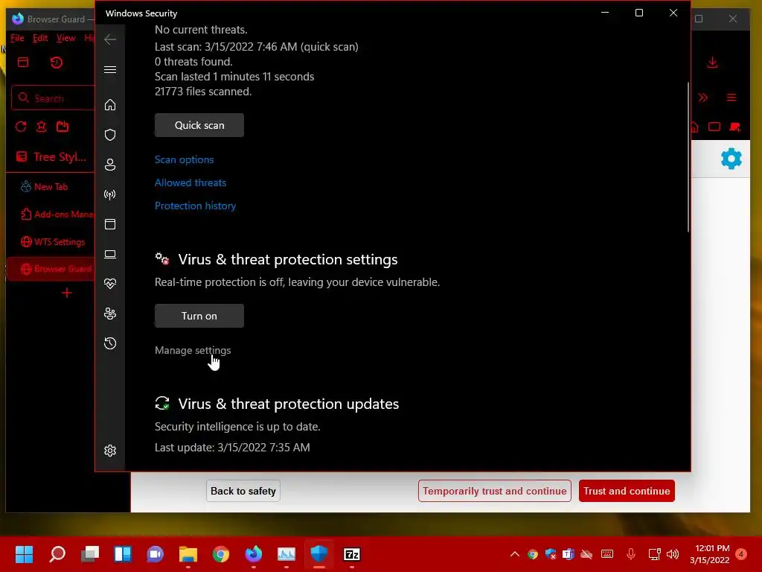Click Temporarily trust and continue
This screenshot has height=572, width=762.
pyautogui.click(x=494, y=491)
